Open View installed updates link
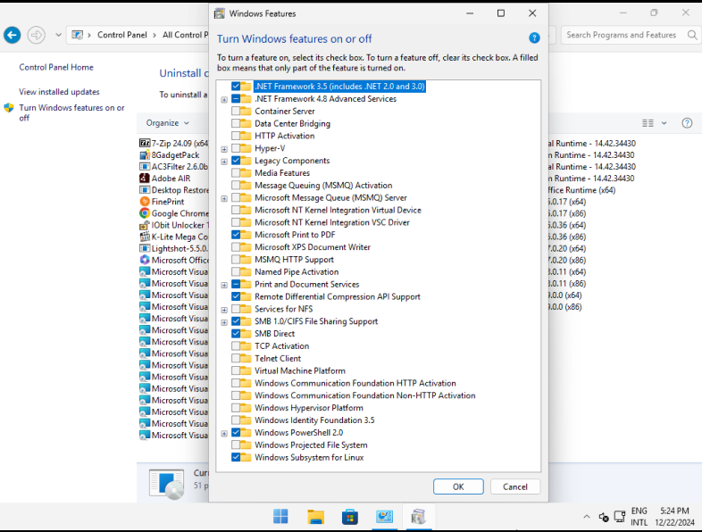 (59, 92)
